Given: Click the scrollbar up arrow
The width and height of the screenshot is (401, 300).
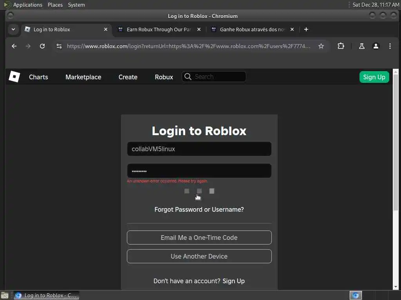Looking at the screenshot, I should 396,71.
